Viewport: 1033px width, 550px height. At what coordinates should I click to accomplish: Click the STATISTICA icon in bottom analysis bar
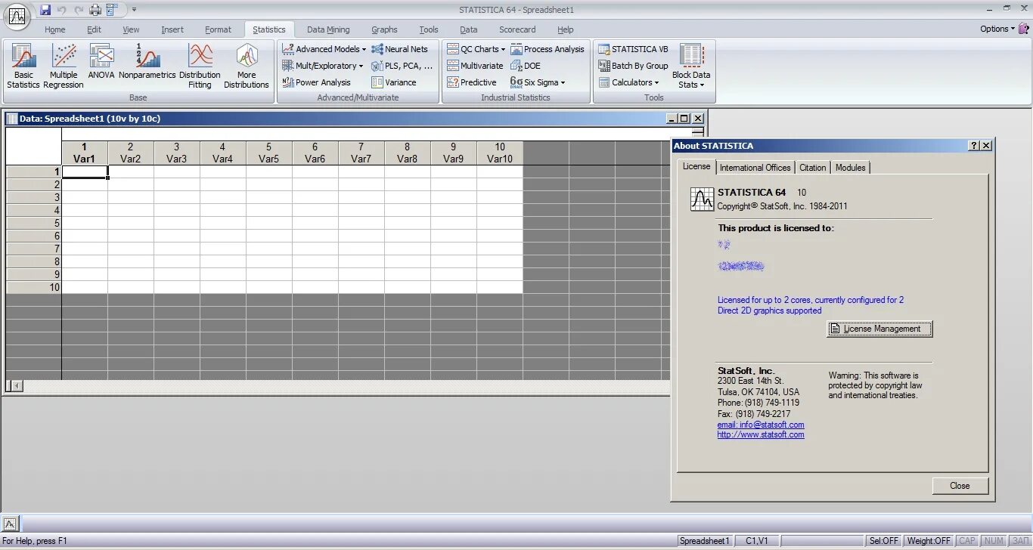[11, 524]
